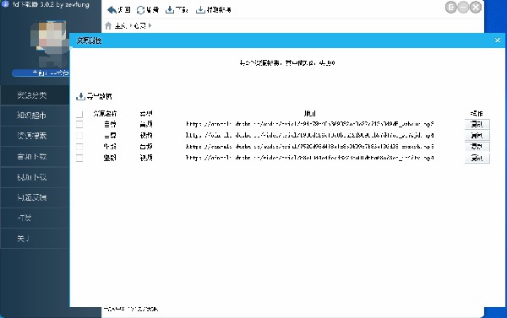Click the resource name column header
The width and height of the screenshot is (507, 318).
tap(105, 114)
